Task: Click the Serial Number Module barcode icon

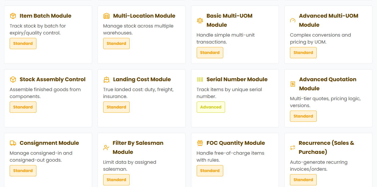Action: [200, 80]
